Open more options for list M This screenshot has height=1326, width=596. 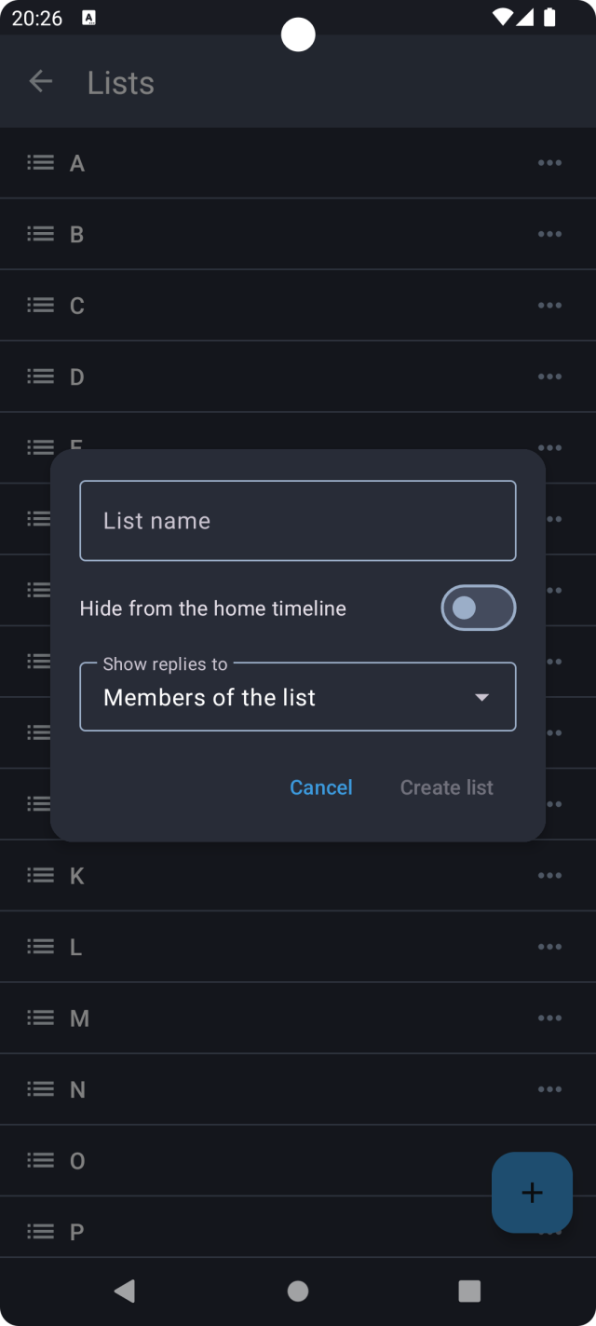(x=549, y=1018)
